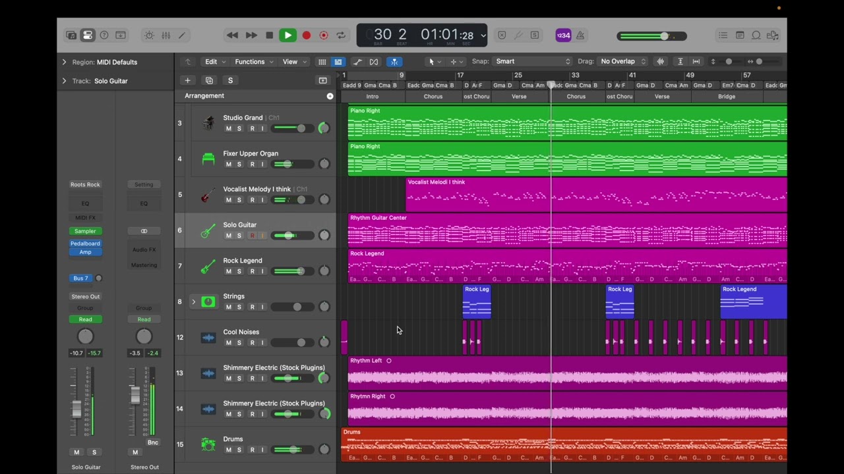Open the media Browsers panel
Viewport: 844px width, 474px height.
point(773,36)
